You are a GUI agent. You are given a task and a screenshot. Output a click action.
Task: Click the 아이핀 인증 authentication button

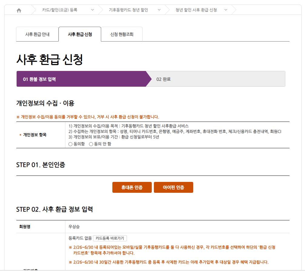click(x=173, y=187)
